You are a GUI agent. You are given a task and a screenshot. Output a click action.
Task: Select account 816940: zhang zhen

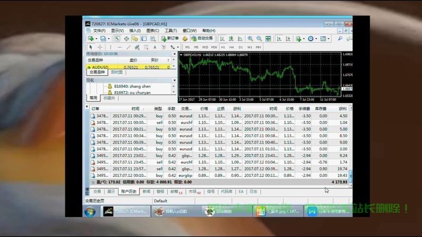click(x=132, y=86)
